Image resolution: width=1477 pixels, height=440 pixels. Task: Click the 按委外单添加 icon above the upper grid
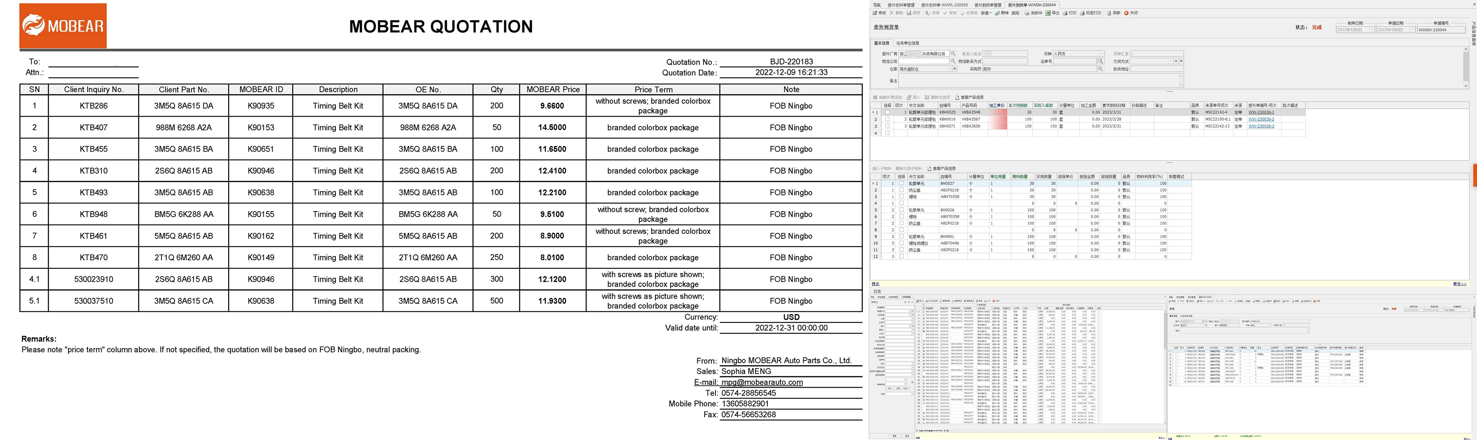coord(875,97)
